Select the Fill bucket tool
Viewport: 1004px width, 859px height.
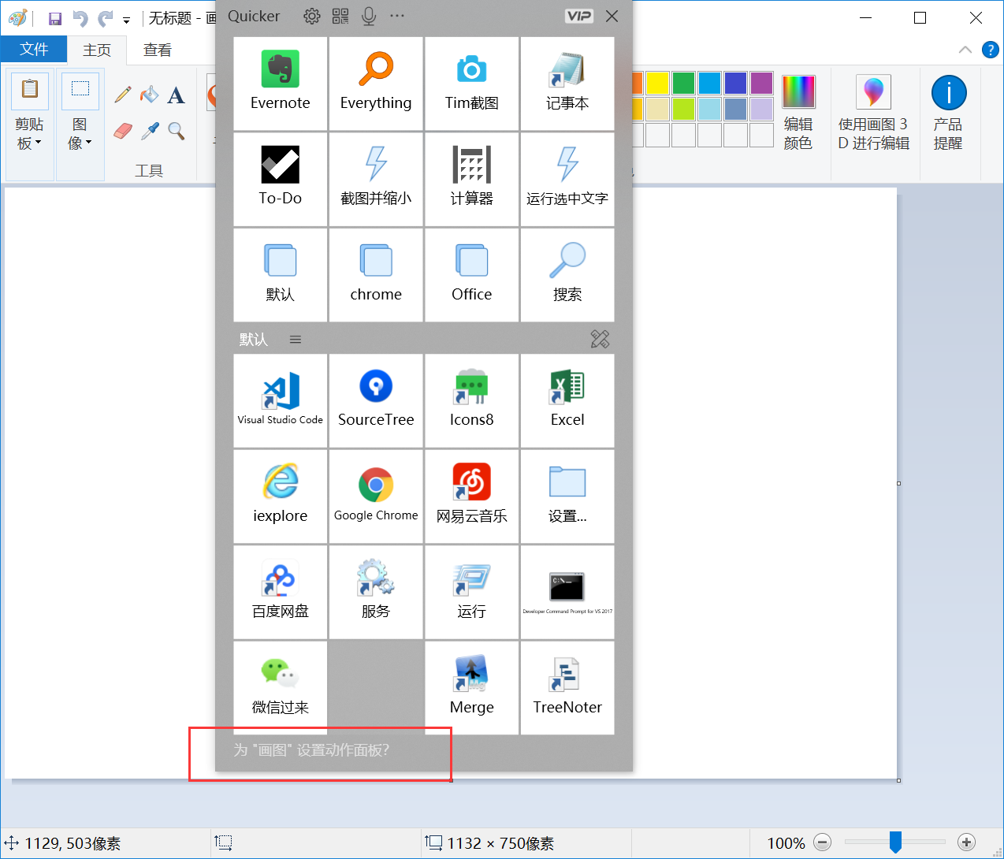[x=150, y=95]
